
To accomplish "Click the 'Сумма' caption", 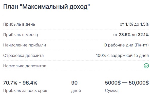I will tap(112, 91).
